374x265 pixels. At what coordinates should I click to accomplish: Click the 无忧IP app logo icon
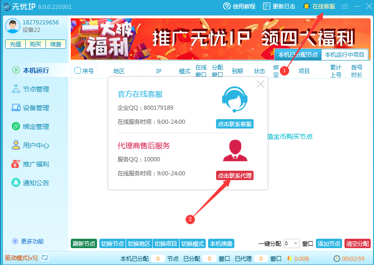point(7,7)
